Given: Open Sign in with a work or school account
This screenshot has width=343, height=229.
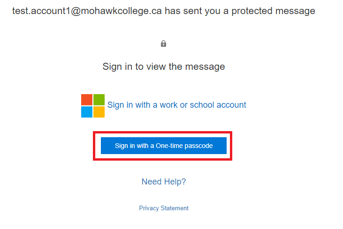Looking at the screenshot, I should click(x=176, y=105).
